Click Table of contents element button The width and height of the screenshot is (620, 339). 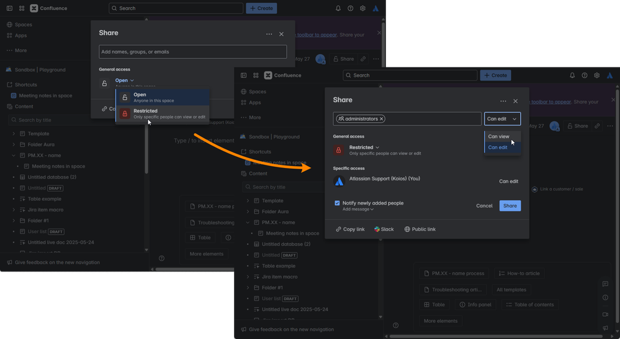pyautogui.click(x=530, y=305)
